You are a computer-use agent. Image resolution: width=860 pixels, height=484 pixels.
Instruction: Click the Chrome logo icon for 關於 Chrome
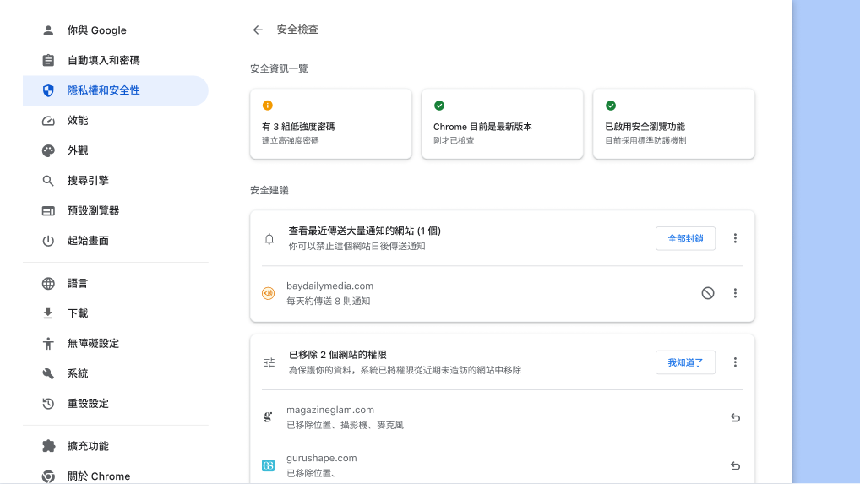pos(48,476)
